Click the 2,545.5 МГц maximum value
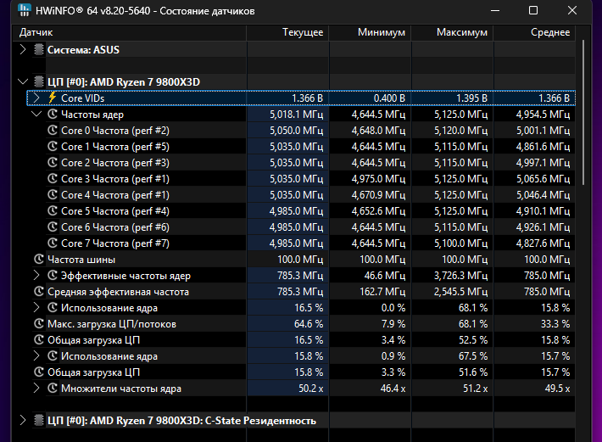 tap(460, 292)
